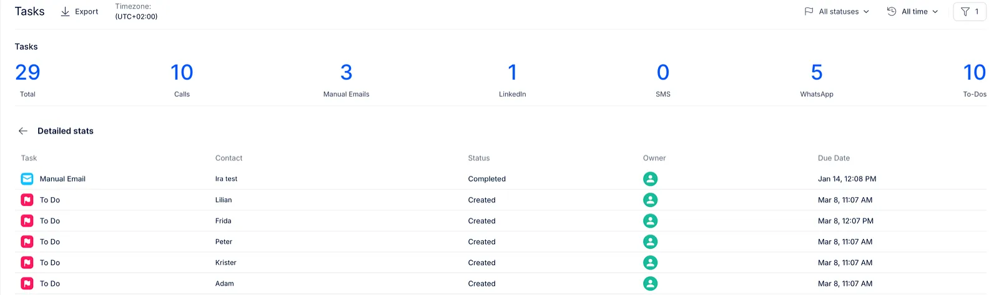Select the LinkedIn stat showing 1
Image resolution: width=999 pixels, height=295 pixels.
pyautogui.click(x=512, y=79)
